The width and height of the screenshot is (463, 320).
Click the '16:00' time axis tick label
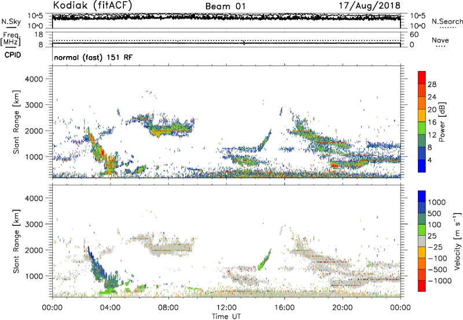point(284,308)
